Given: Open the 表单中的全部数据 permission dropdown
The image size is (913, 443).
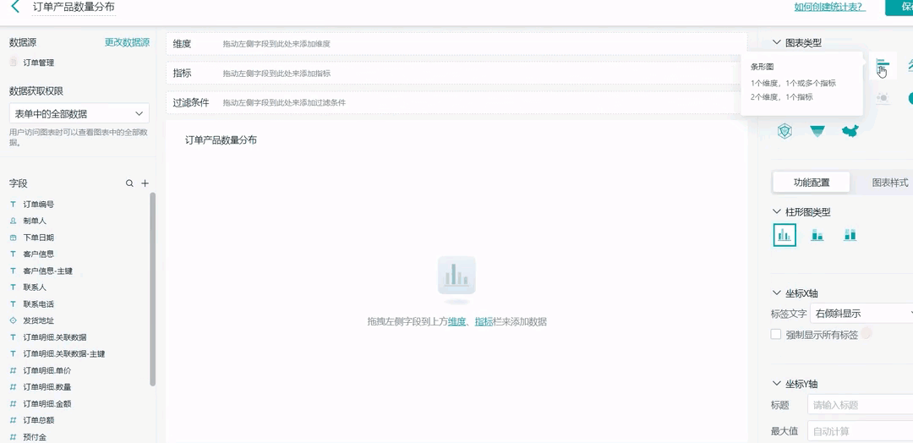Looking at the screenshot, I should pos(79,113).
